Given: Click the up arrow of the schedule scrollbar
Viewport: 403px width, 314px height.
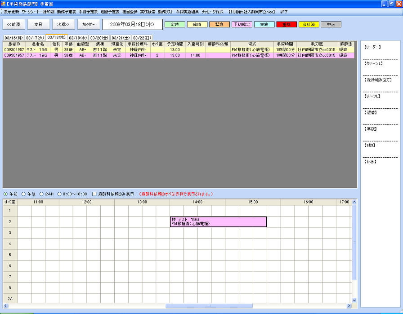Looking at the screenshot, I should [x=354, y=202].
